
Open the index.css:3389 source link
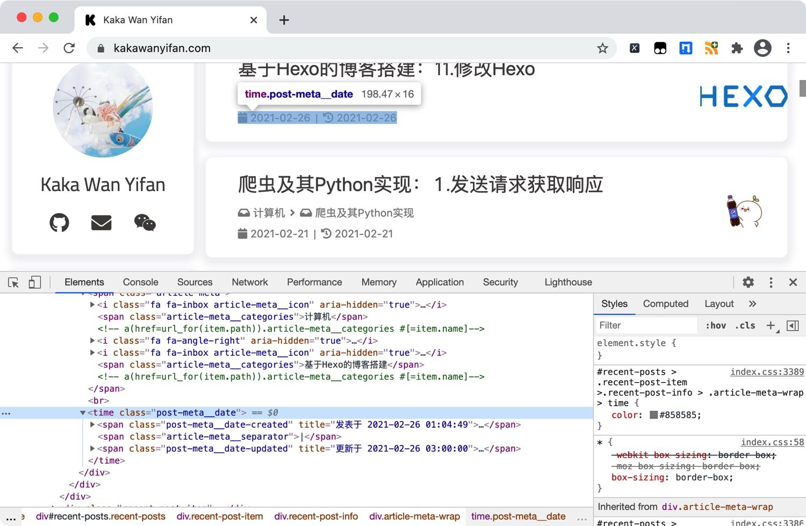pos(767,372)
